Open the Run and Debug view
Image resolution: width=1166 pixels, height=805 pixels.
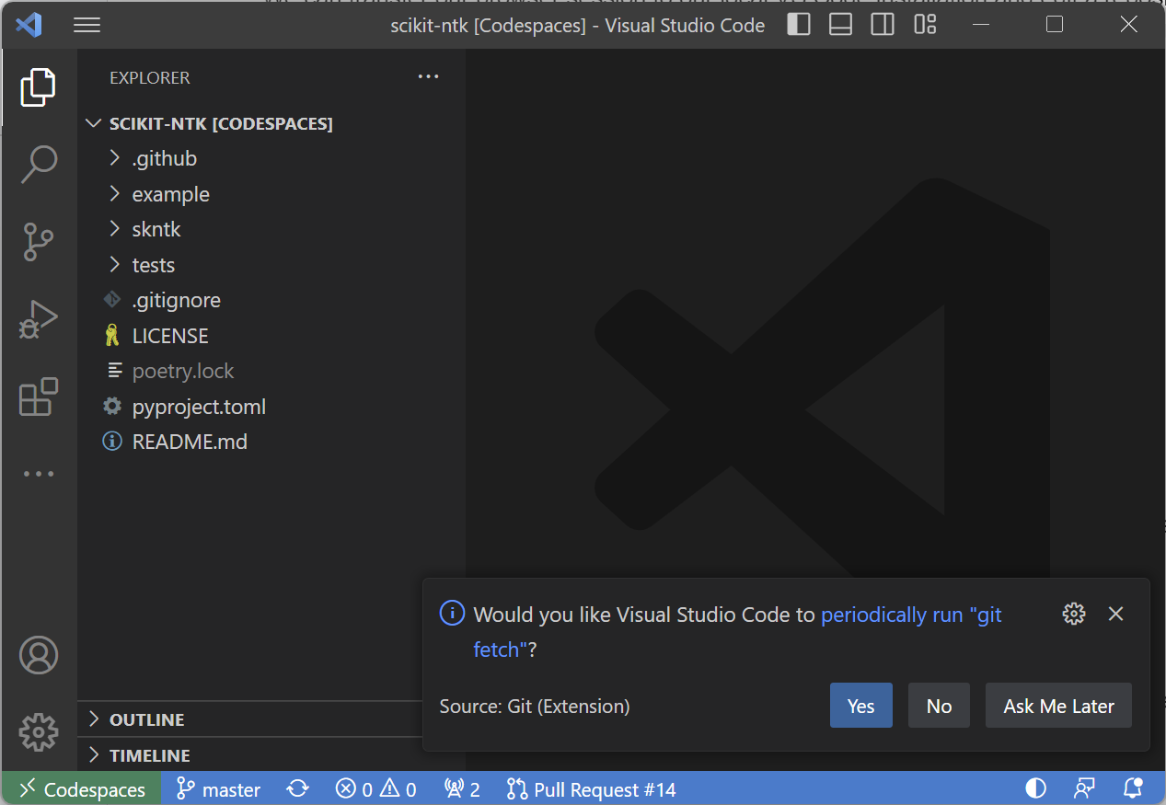[x=39, y=320]
